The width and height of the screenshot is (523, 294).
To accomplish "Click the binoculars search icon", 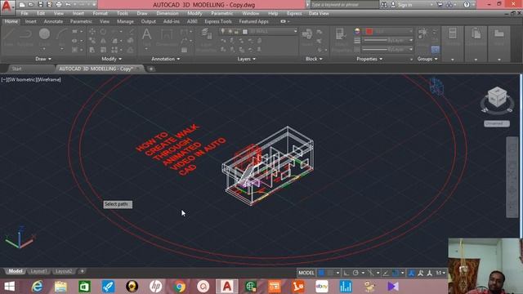I will click(x=384, y=4).
